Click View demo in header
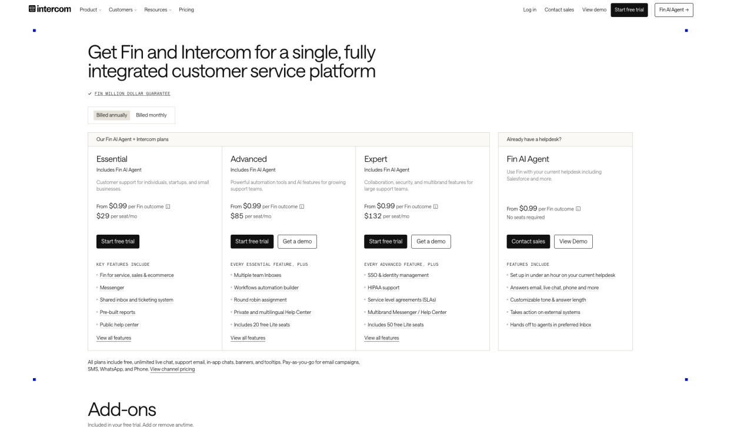The height and width of the screenshot is (427, 744). tap(594, 10)
